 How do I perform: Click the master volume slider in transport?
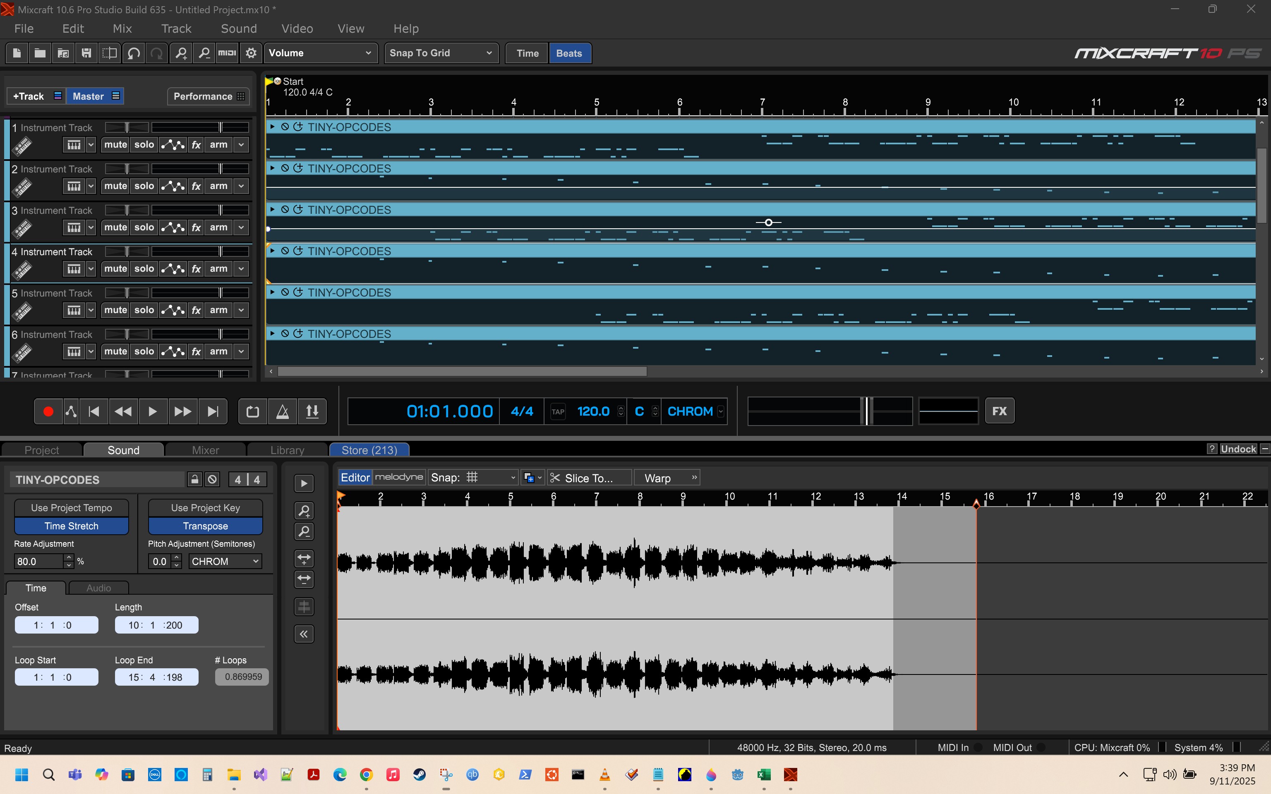click(x=830, y=411)
